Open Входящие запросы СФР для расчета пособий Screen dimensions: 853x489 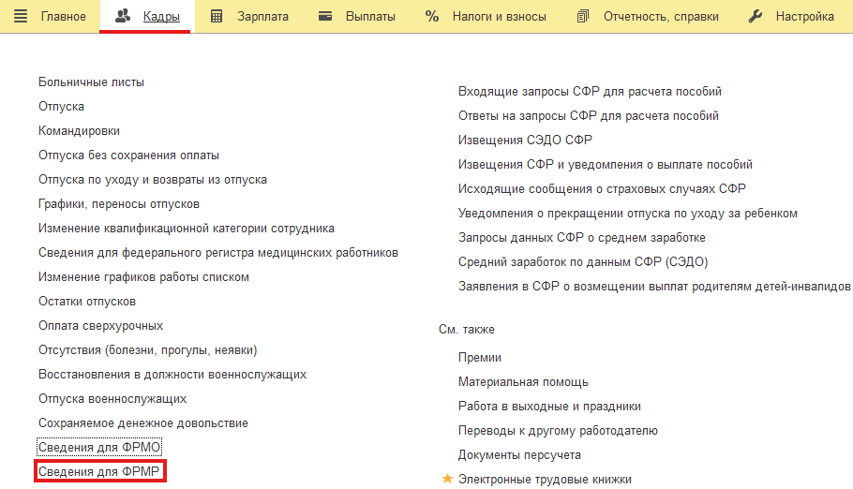tap(590, 92)
